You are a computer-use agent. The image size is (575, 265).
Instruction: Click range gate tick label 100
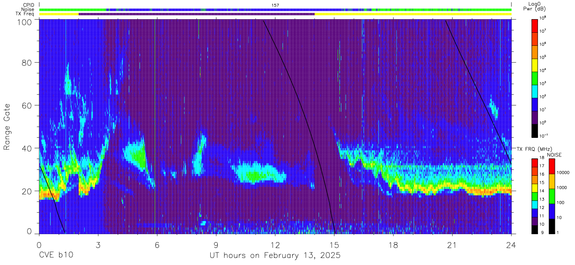(24, 21)
